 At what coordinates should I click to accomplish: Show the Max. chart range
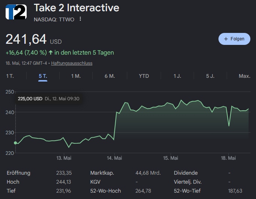pos(244,76)
